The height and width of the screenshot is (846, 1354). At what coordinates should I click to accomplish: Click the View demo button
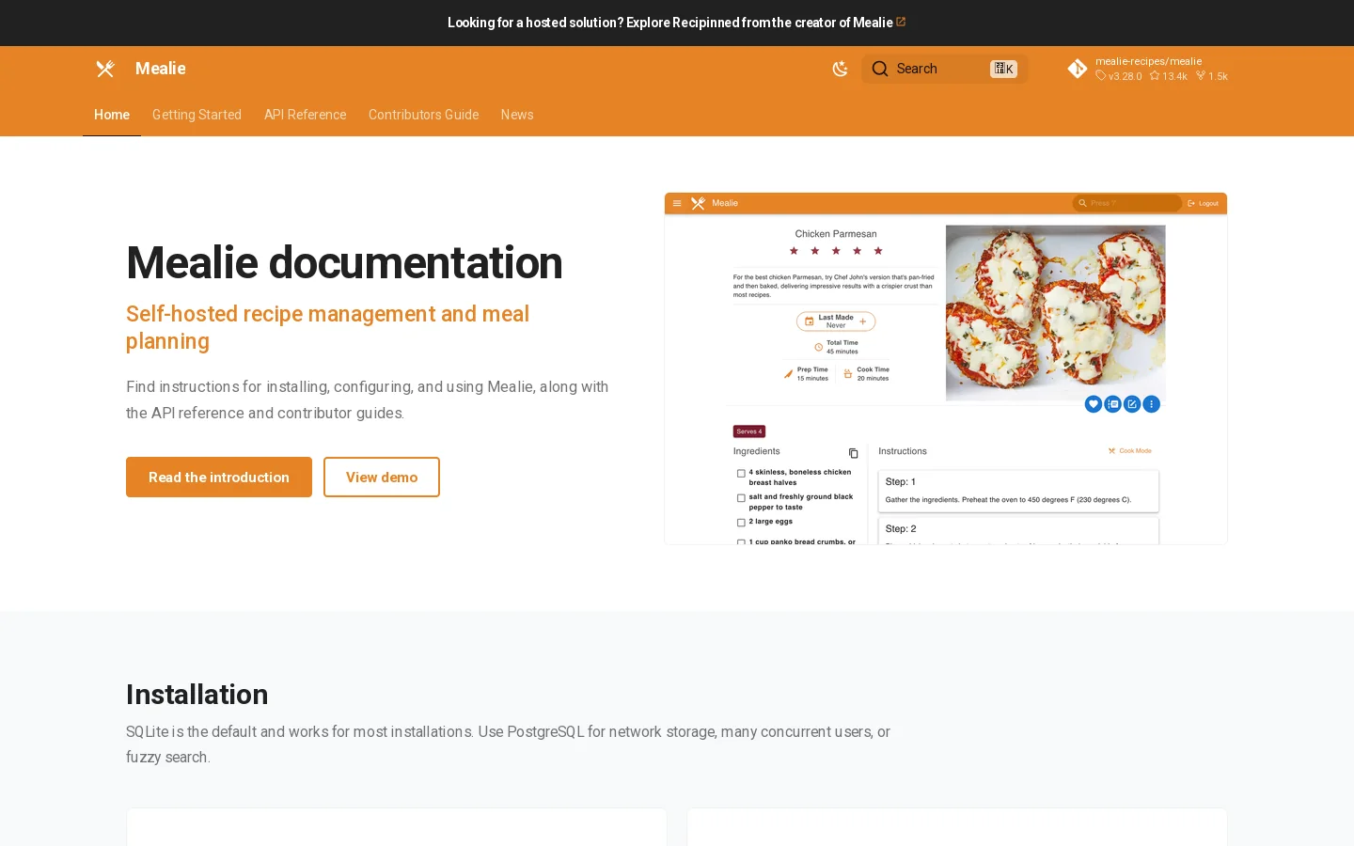pos(382,478)
